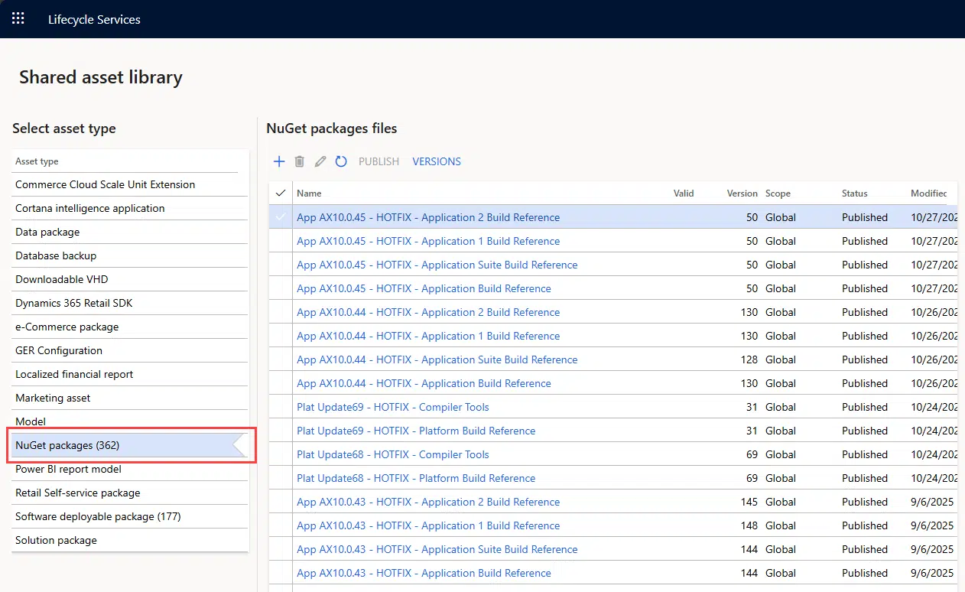Uncheck the selected App AX10.0.45 Application 2 row

281,217
